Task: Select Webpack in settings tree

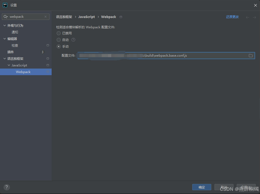Action: [x=26, y=72]
